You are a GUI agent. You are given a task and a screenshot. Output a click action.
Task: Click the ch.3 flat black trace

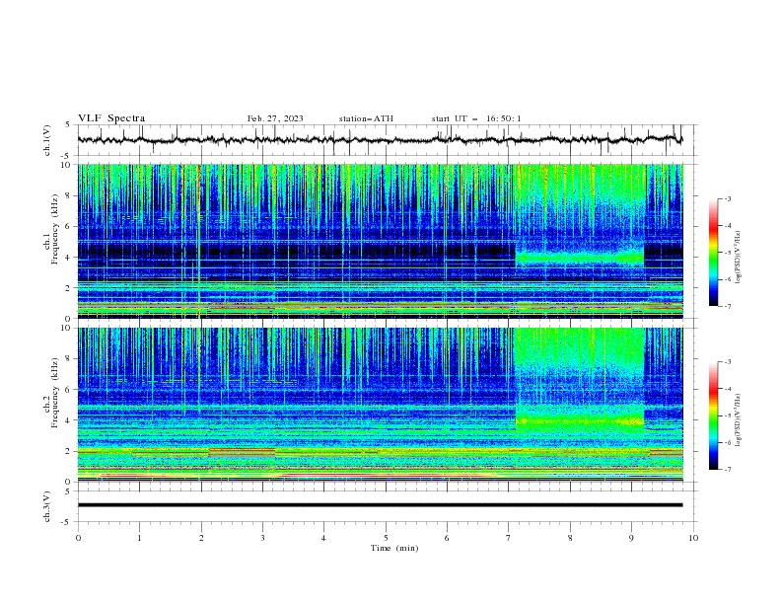pyautogui.click(x=380, y=505)
